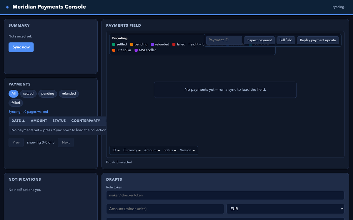This screenshot has height=220, width=353.
Task: Sort payments by the STATUS column header
Action: [59, 121]
